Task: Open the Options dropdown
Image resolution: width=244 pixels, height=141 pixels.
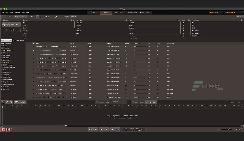Action: point(240,17)
